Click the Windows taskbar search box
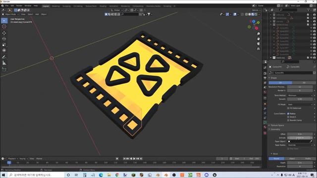Screen dimensions: 317x178 pyautogui.click(x=36, y=175)
